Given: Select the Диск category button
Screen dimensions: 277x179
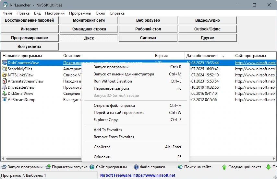Looking at the screenshot, I should [89, 38].
